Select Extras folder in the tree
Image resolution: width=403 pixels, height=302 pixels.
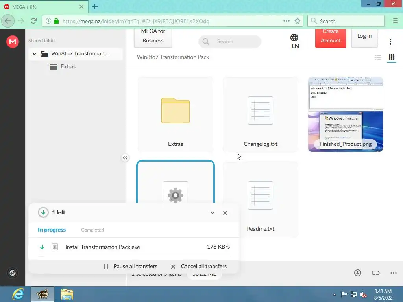pos(63,66)
